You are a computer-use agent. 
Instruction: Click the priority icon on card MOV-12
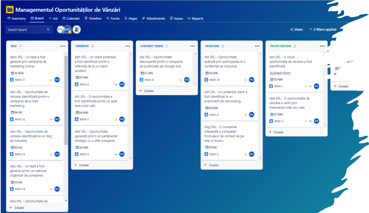point(51,119)
